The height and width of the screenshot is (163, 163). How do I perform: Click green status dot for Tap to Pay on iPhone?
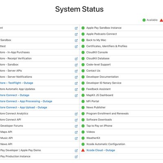83,126
